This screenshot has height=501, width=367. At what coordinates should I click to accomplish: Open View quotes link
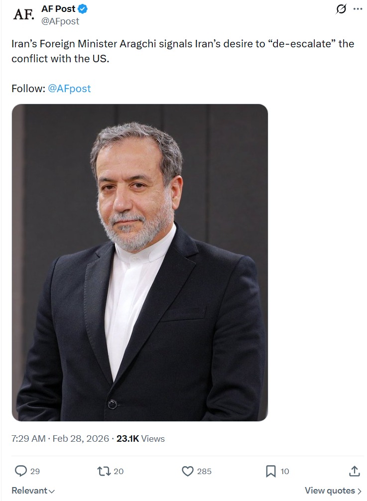tap(333, 491)
